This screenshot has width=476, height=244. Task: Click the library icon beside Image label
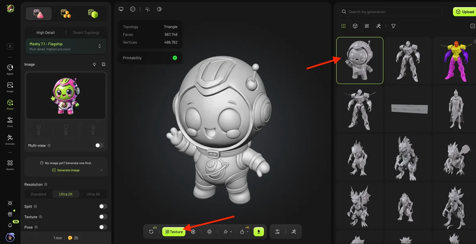pyautogui.click(x=104, y=64)
